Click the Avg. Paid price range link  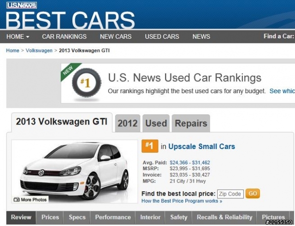(190, 162)
